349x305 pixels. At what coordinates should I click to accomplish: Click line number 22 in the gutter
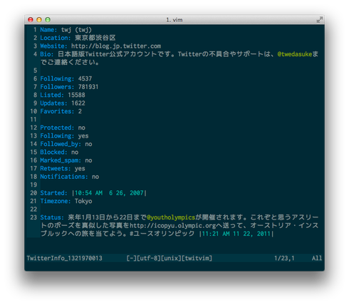(33, 210)
